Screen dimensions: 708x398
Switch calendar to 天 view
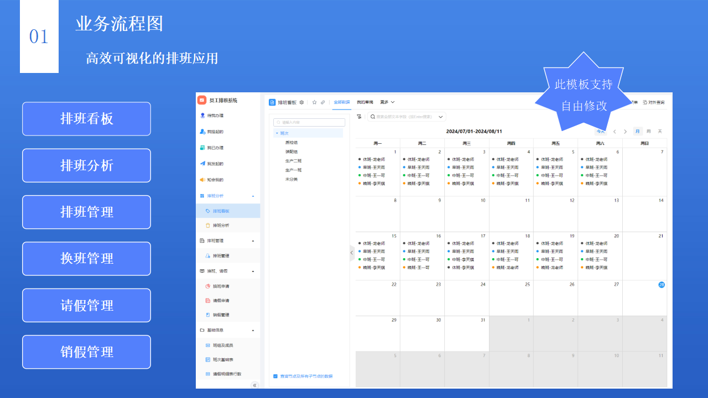coord(659,132)
